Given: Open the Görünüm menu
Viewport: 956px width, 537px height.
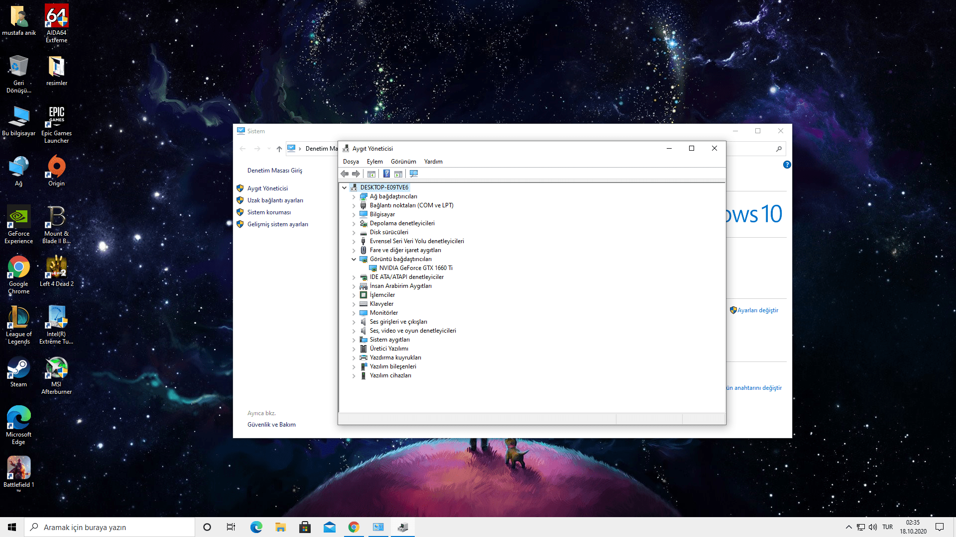Looking at the screenshot, I should point(403,162).
